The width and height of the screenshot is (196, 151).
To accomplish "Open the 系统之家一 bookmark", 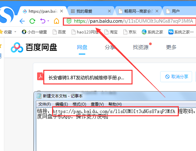I will 181,32.
